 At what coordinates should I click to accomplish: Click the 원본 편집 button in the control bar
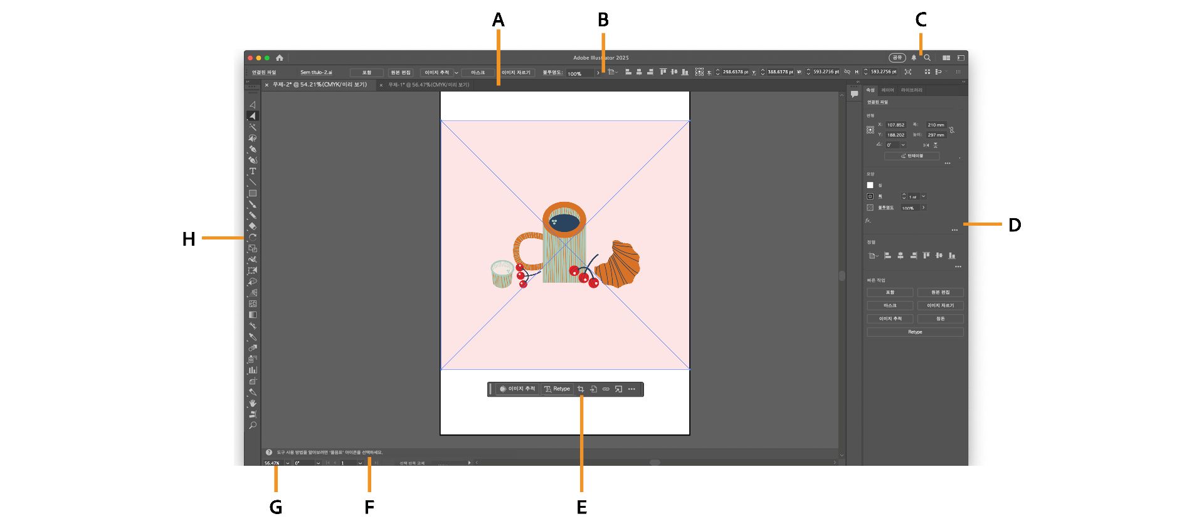click(x=401, y=73)
